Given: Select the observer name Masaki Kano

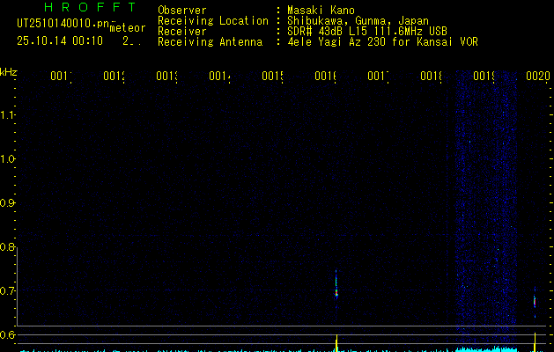Looking at the screenshot, I should point(321,11).
